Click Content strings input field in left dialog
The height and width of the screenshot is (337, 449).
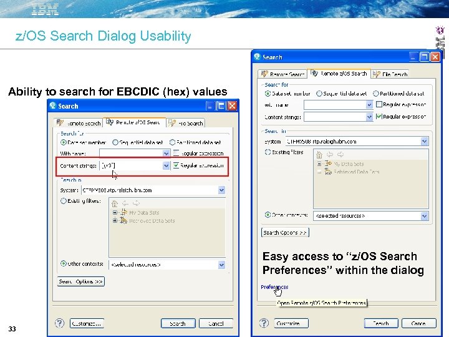[131, 165]
